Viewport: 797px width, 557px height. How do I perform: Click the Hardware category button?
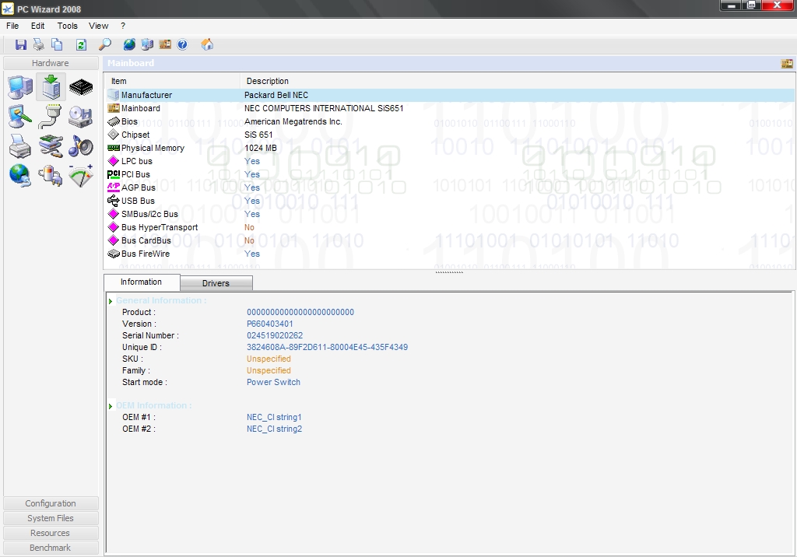tap(51, 63)
